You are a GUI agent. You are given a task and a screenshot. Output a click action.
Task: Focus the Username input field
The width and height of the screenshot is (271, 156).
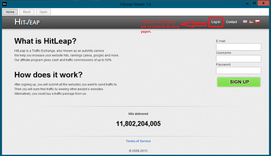(238, 59)
